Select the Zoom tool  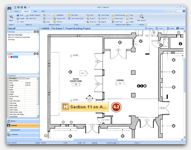point(90,15)
